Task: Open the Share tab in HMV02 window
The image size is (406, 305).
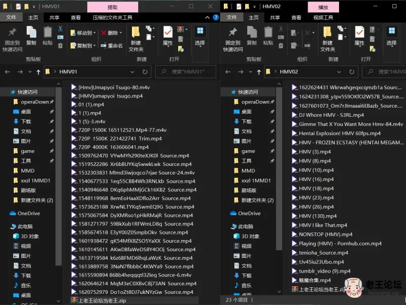Action: [275, 17]
